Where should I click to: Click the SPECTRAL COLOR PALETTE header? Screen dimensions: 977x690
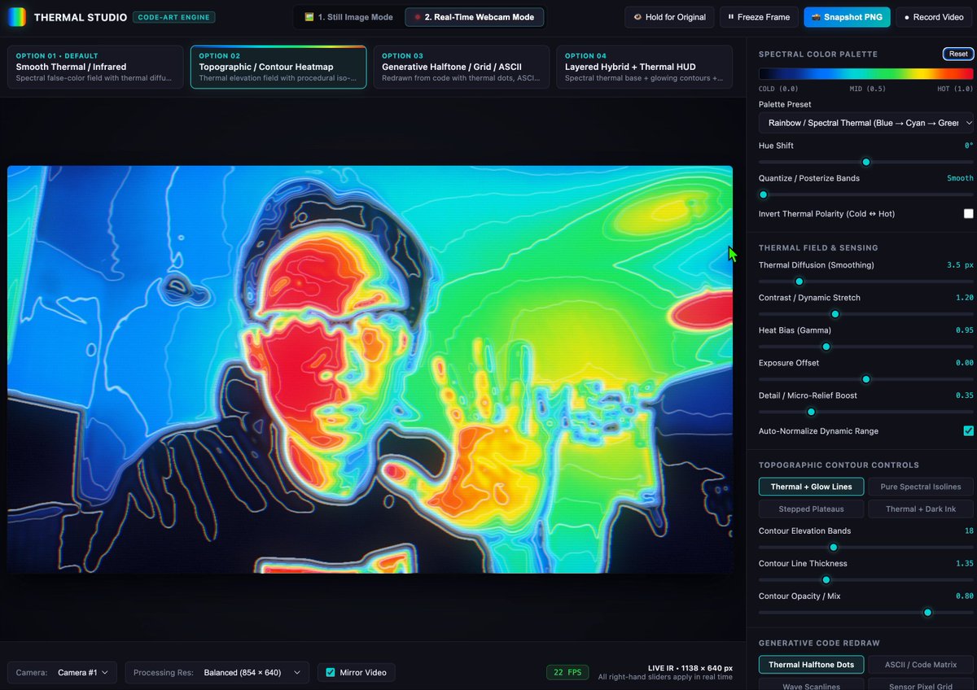(x=818, y=54)
